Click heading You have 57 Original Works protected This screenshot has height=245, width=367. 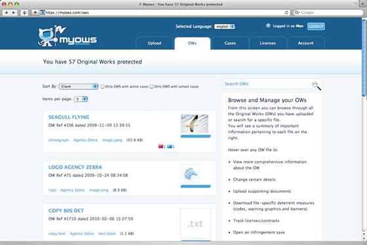[92, 62]
